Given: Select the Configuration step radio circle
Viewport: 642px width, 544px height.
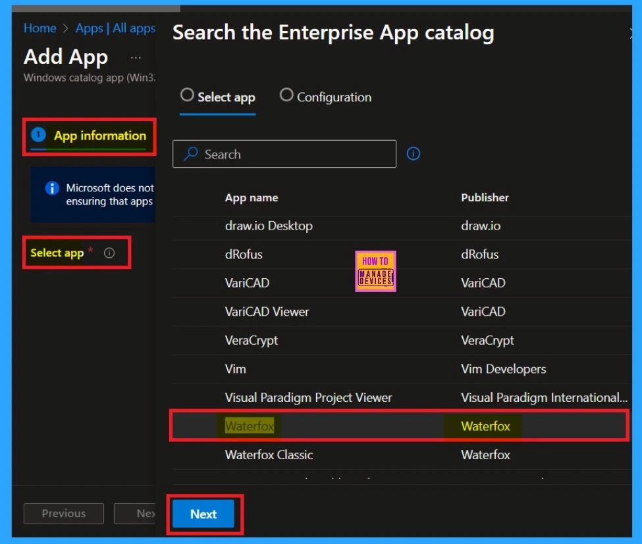Looking at the screenshot, I should 286,95.
